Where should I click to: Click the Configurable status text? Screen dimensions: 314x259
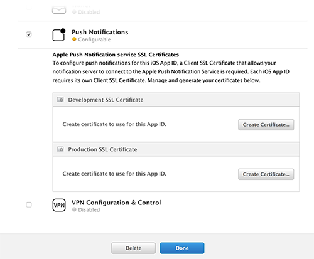(94, 40)
